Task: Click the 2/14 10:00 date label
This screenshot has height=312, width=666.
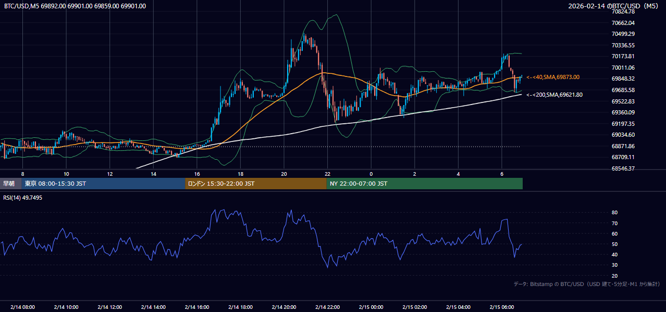Action: pos(66,307)
